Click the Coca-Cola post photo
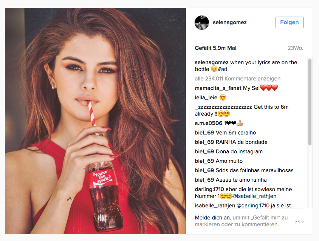Viewport: 319px width, 241px height. (x=95, y=121)
